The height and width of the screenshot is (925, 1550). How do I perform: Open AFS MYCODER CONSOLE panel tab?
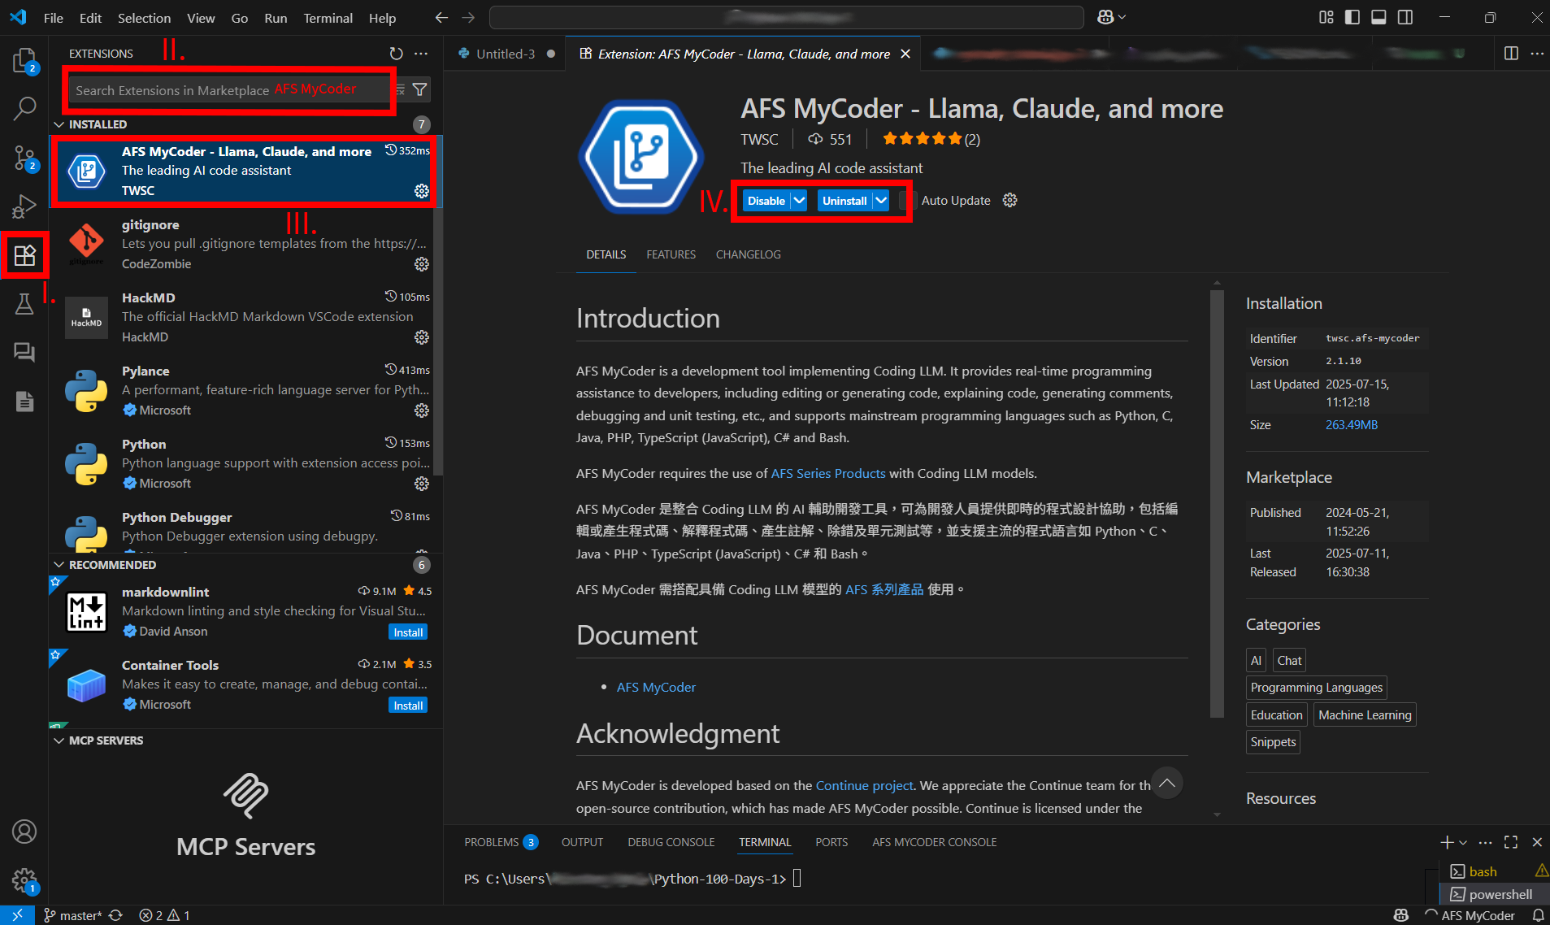(x=934, y=842)
